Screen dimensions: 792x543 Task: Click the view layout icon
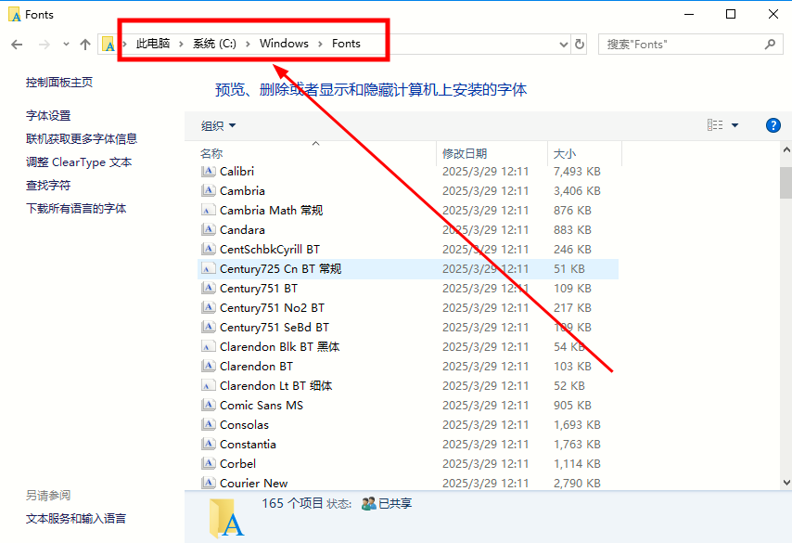(715, 125)
